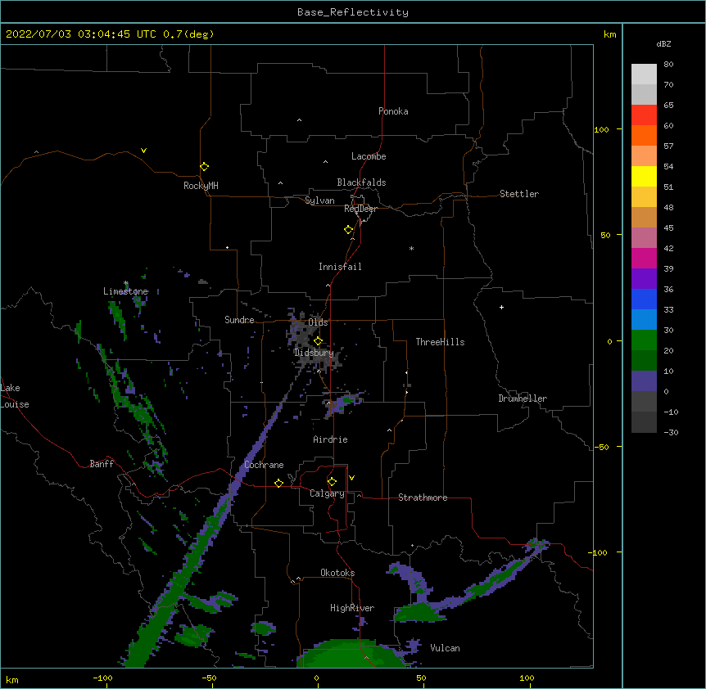Click the yellow diamond marker above RockyMH

point(204,166)
